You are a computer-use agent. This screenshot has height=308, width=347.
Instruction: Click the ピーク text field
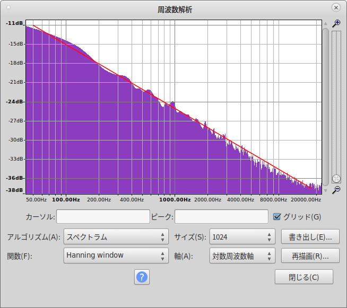pos(221,217)
